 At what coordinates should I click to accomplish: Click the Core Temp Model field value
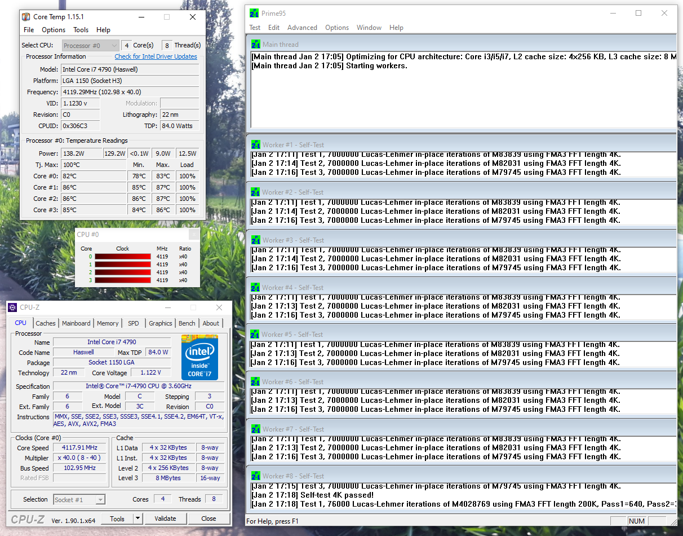(x=130, y=69)
